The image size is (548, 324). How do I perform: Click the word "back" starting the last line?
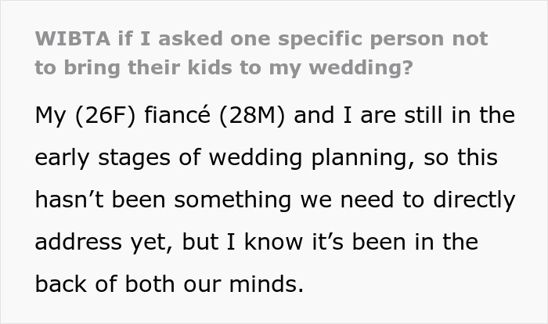58,285
